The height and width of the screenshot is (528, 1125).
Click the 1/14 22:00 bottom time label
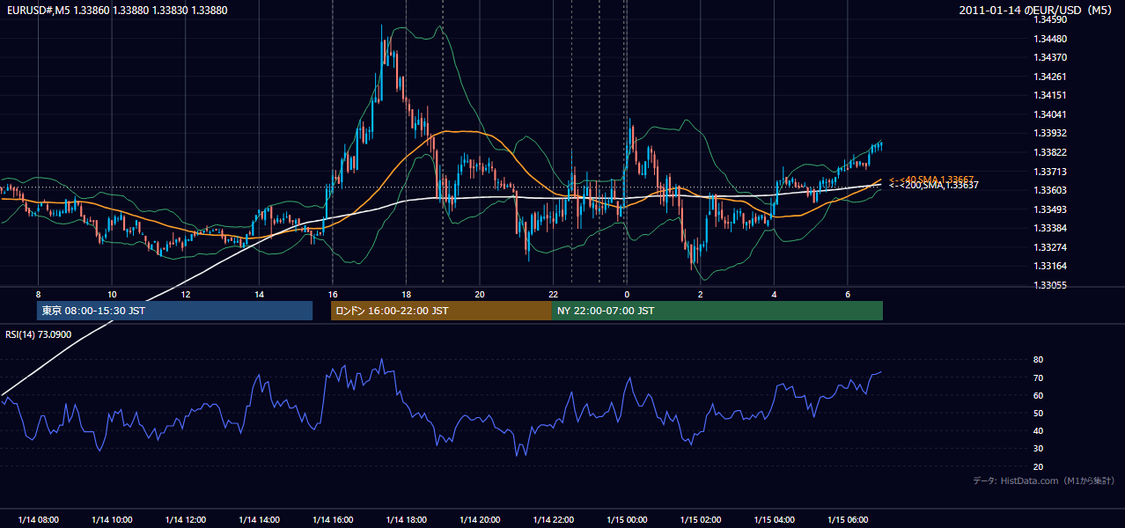coord(553,519)
